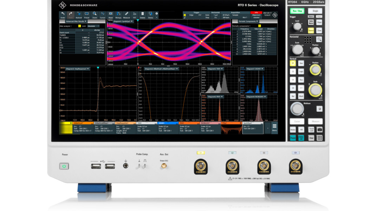The width and height of the screenshot is (378, 211).
Task: Toggle the trigger Source key
Action: pyautogui.click(x=311, y=30)
